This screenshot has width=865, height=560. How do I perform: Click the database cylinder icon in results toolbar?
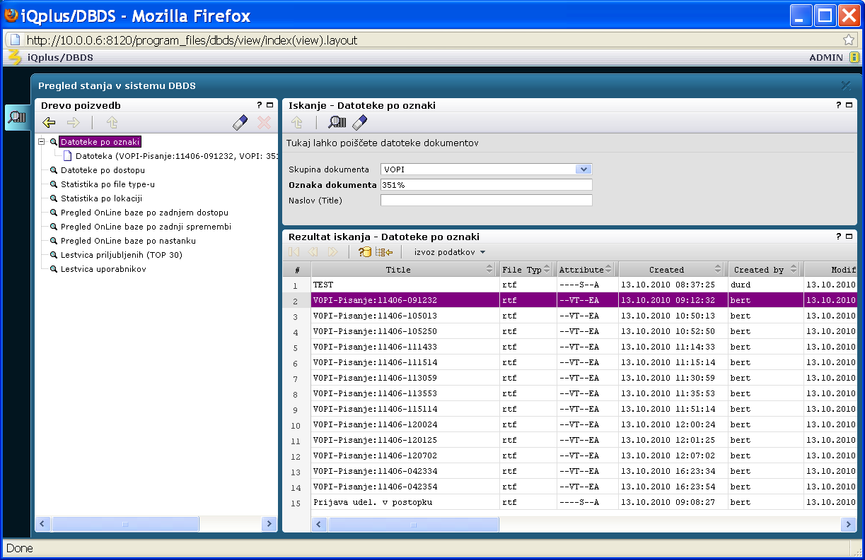click(x=365, y=252)
